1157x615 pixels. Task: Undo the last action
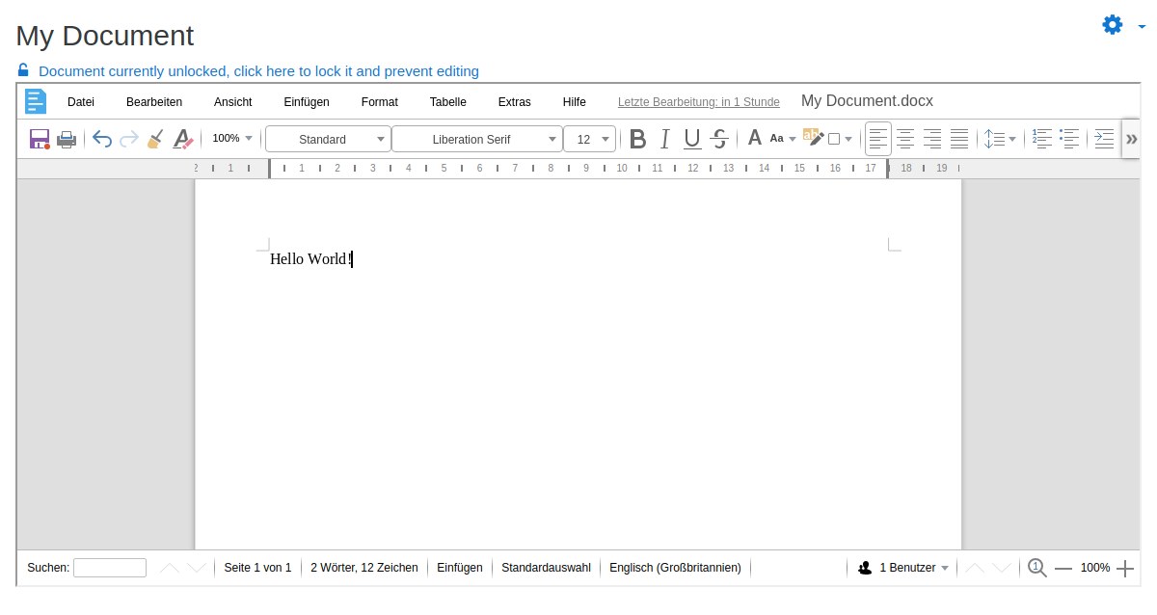click(x=102, y=139)
